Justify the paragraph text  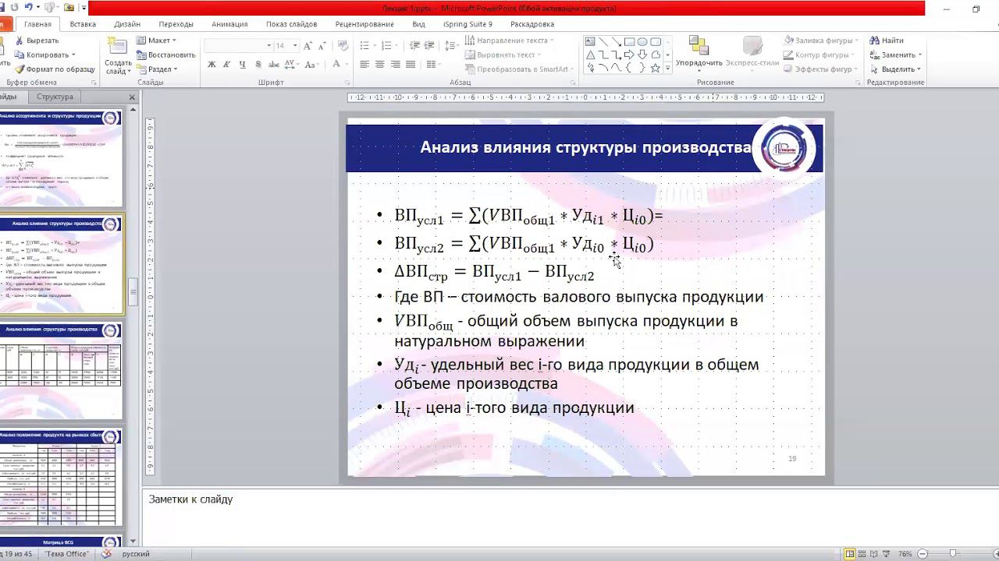point(411,65)
